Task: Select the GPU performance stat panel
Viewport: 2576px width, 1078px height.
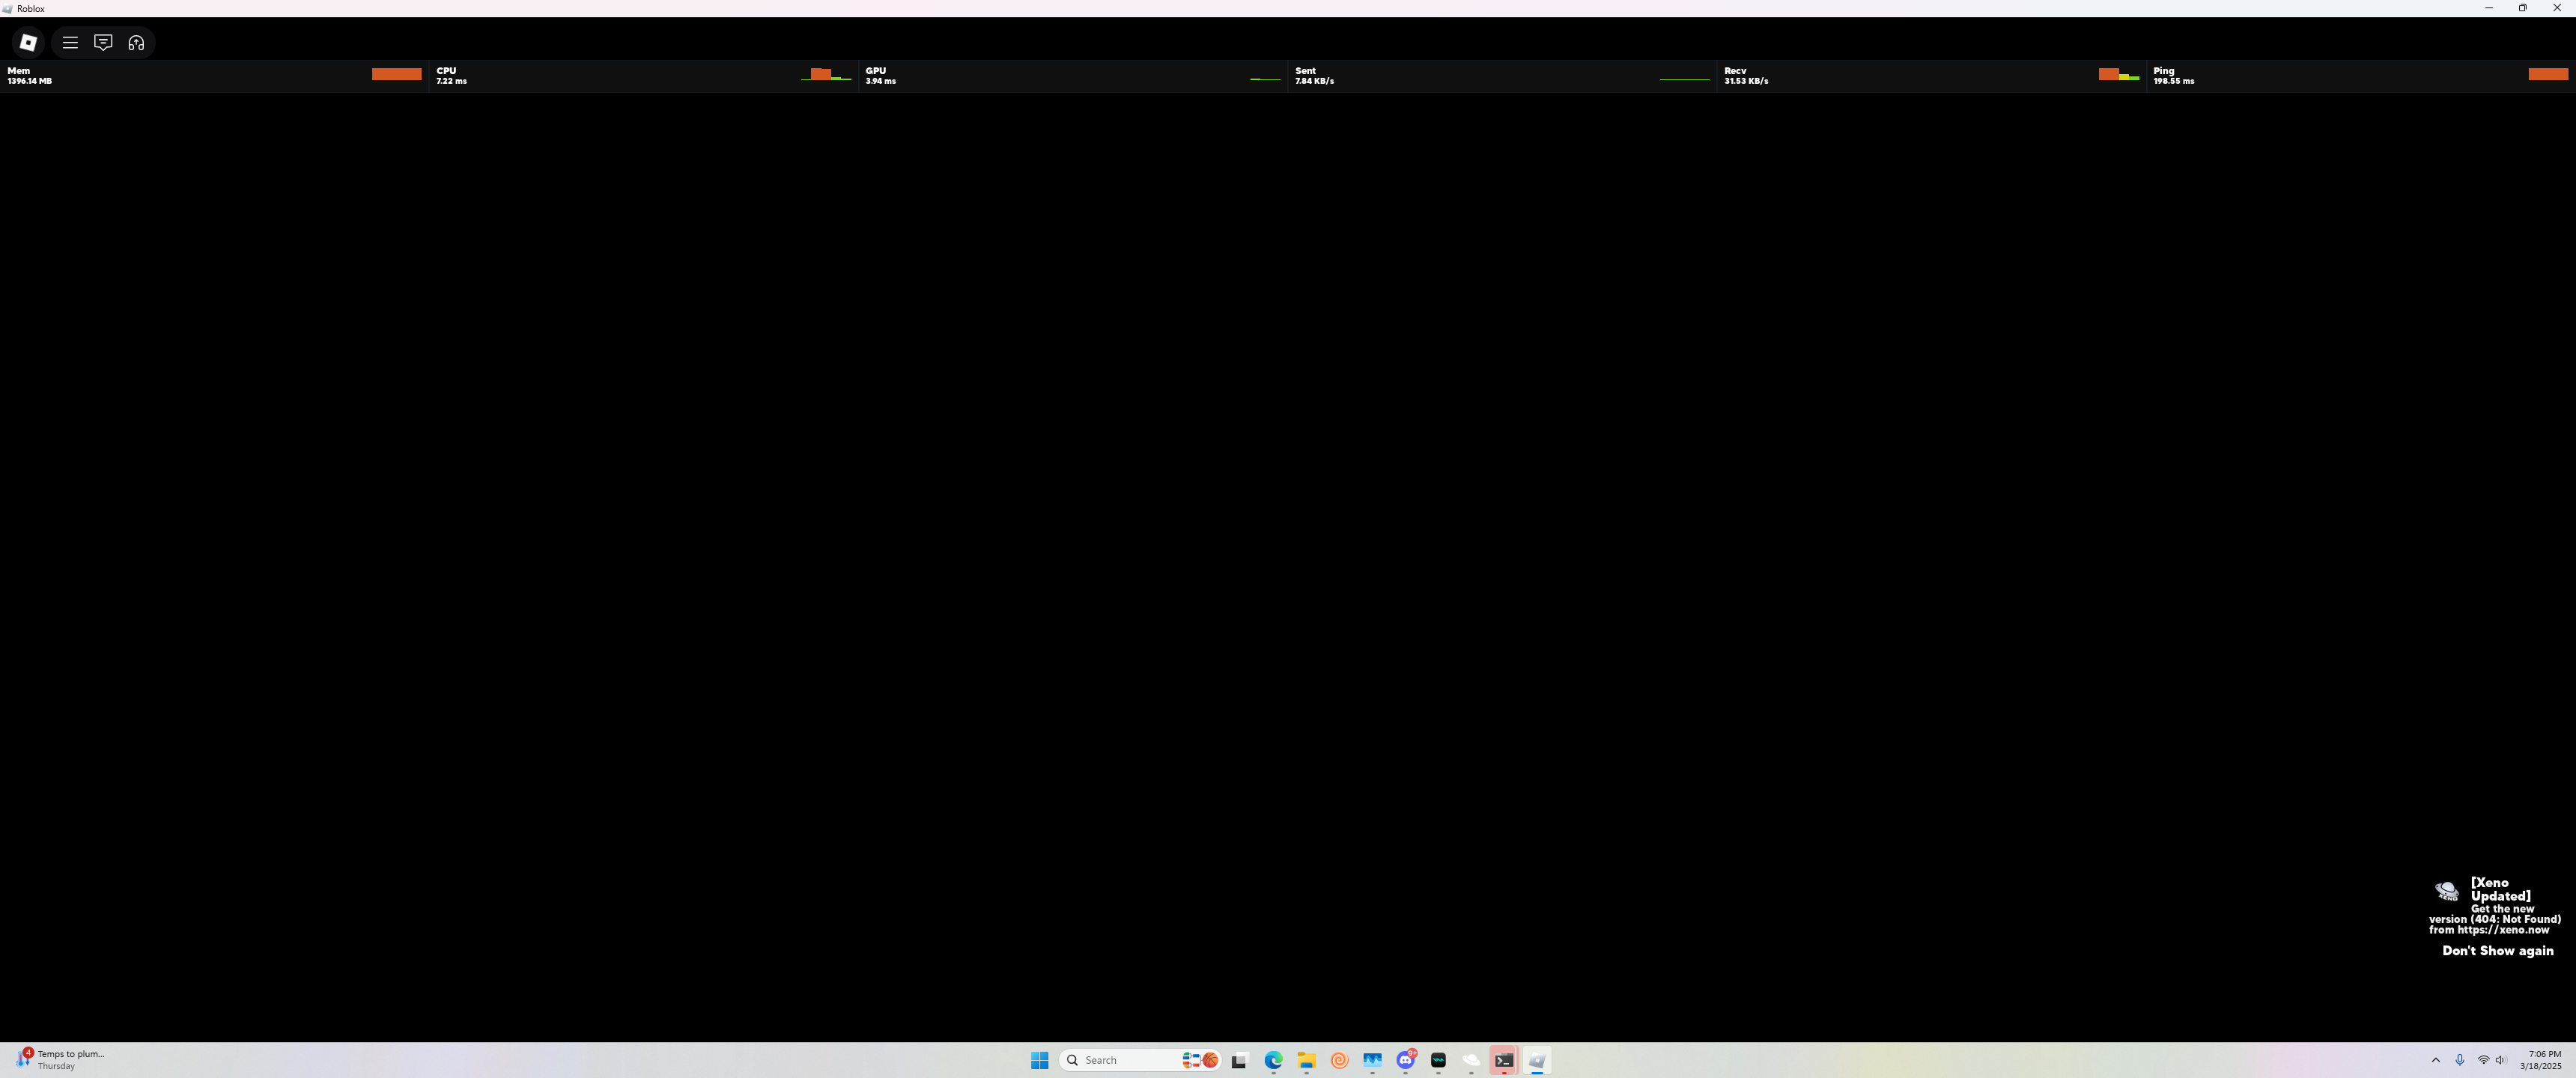Action: (x=1072, y=76)
